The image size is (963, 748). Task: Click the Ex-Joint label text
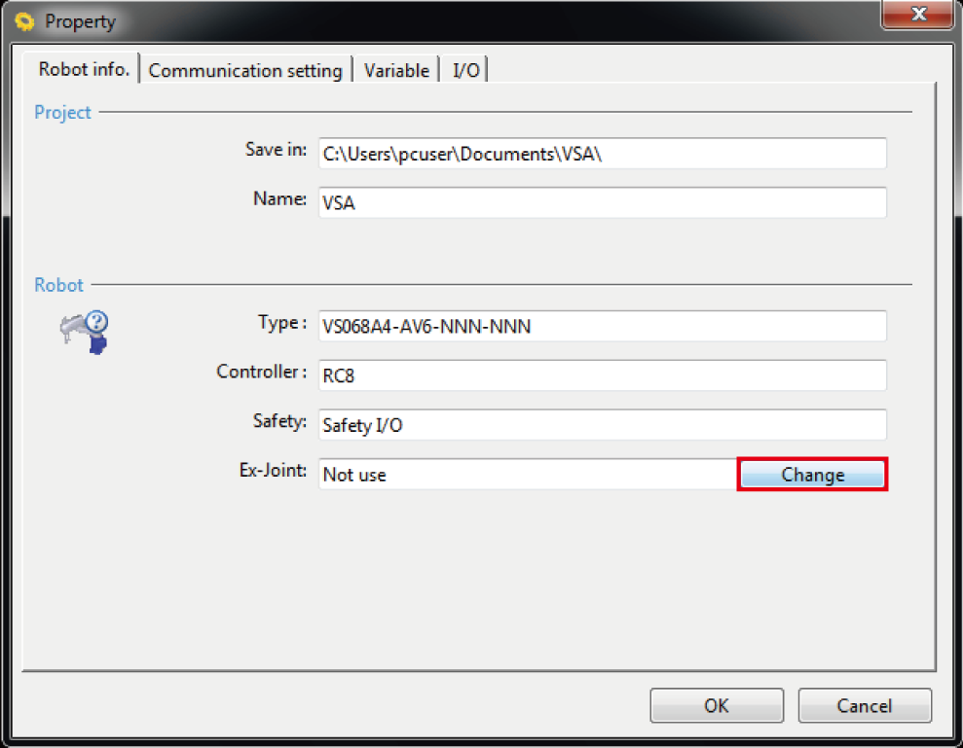pos(273,472)
